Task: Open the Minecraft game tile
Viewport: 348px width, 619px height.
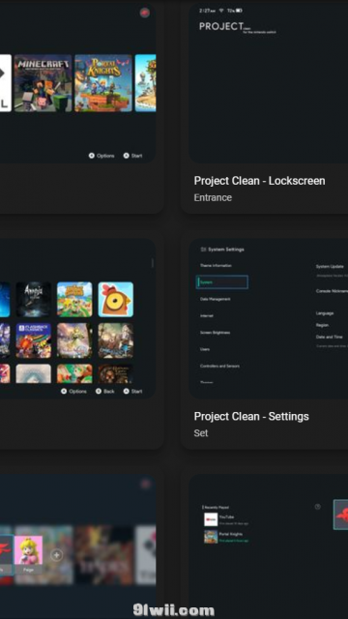Action: point(43,83)
